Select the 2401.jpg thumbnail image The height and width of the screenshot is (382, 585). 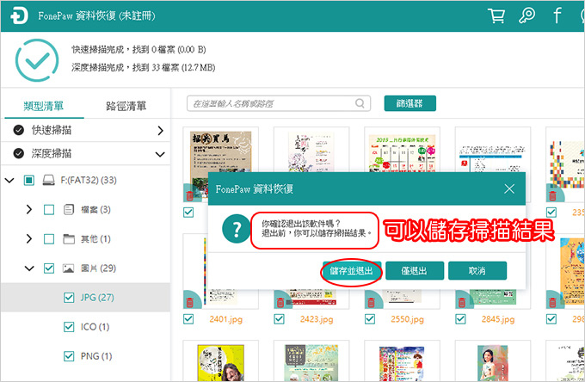pyautogui.click(x=220, y=271)
